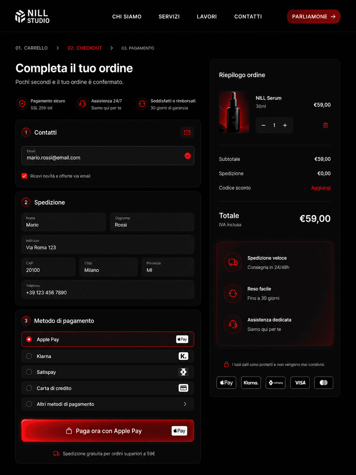Remove NILL Serum with trash icon
356x475 pixels.
[x=326, y=125]
